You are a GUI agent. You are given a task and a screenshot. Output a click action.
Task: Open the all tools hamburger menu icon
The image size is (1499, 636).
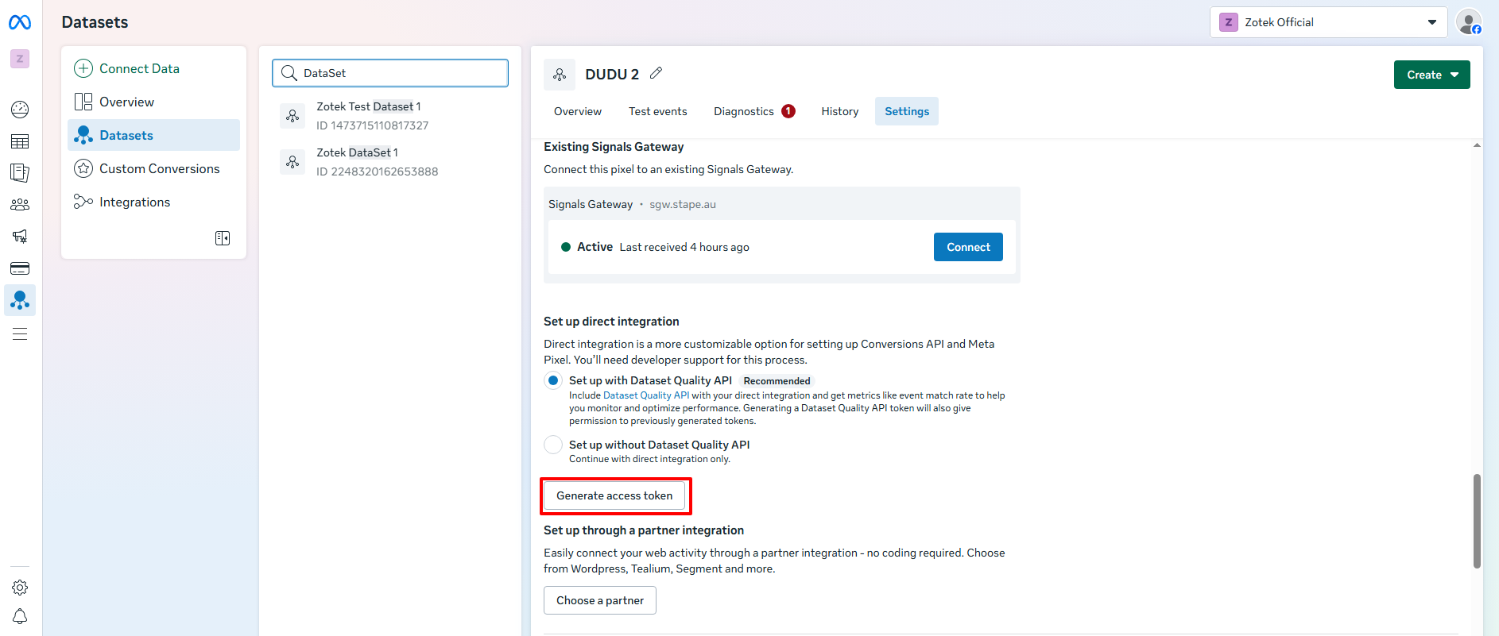pyautogui.click(x=20, y=334)
